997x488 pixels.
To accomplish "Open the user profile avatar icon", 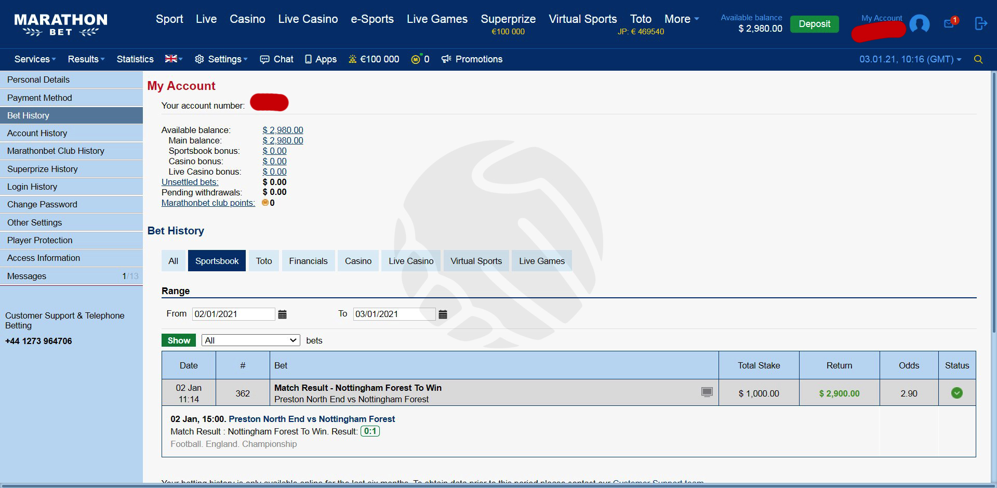I will (x=920, y=24).
